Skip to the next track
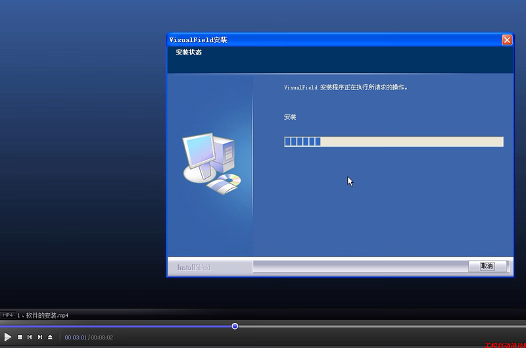 (x=40, y=337)
